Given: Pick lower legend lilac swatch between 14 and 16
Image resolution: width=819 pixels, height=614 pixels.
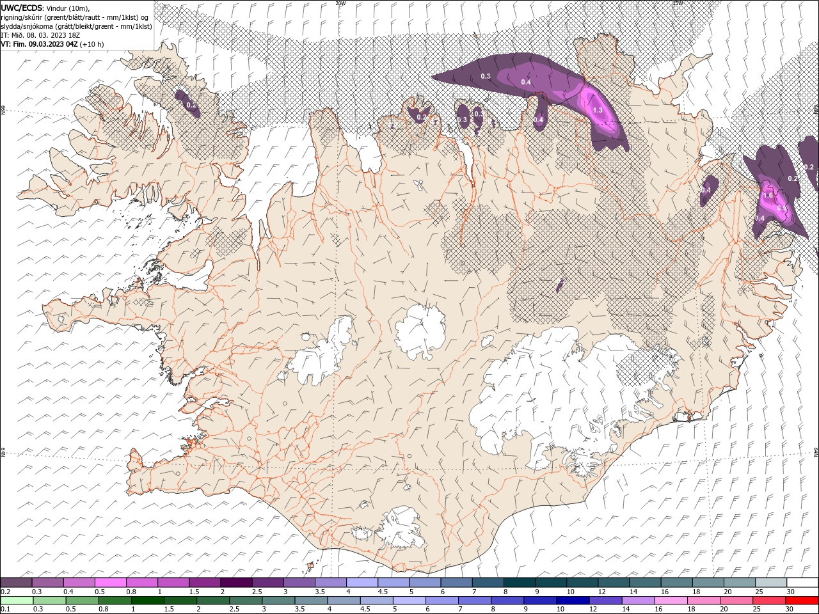Looking at the screenshot, I should [x=638, y=601].
